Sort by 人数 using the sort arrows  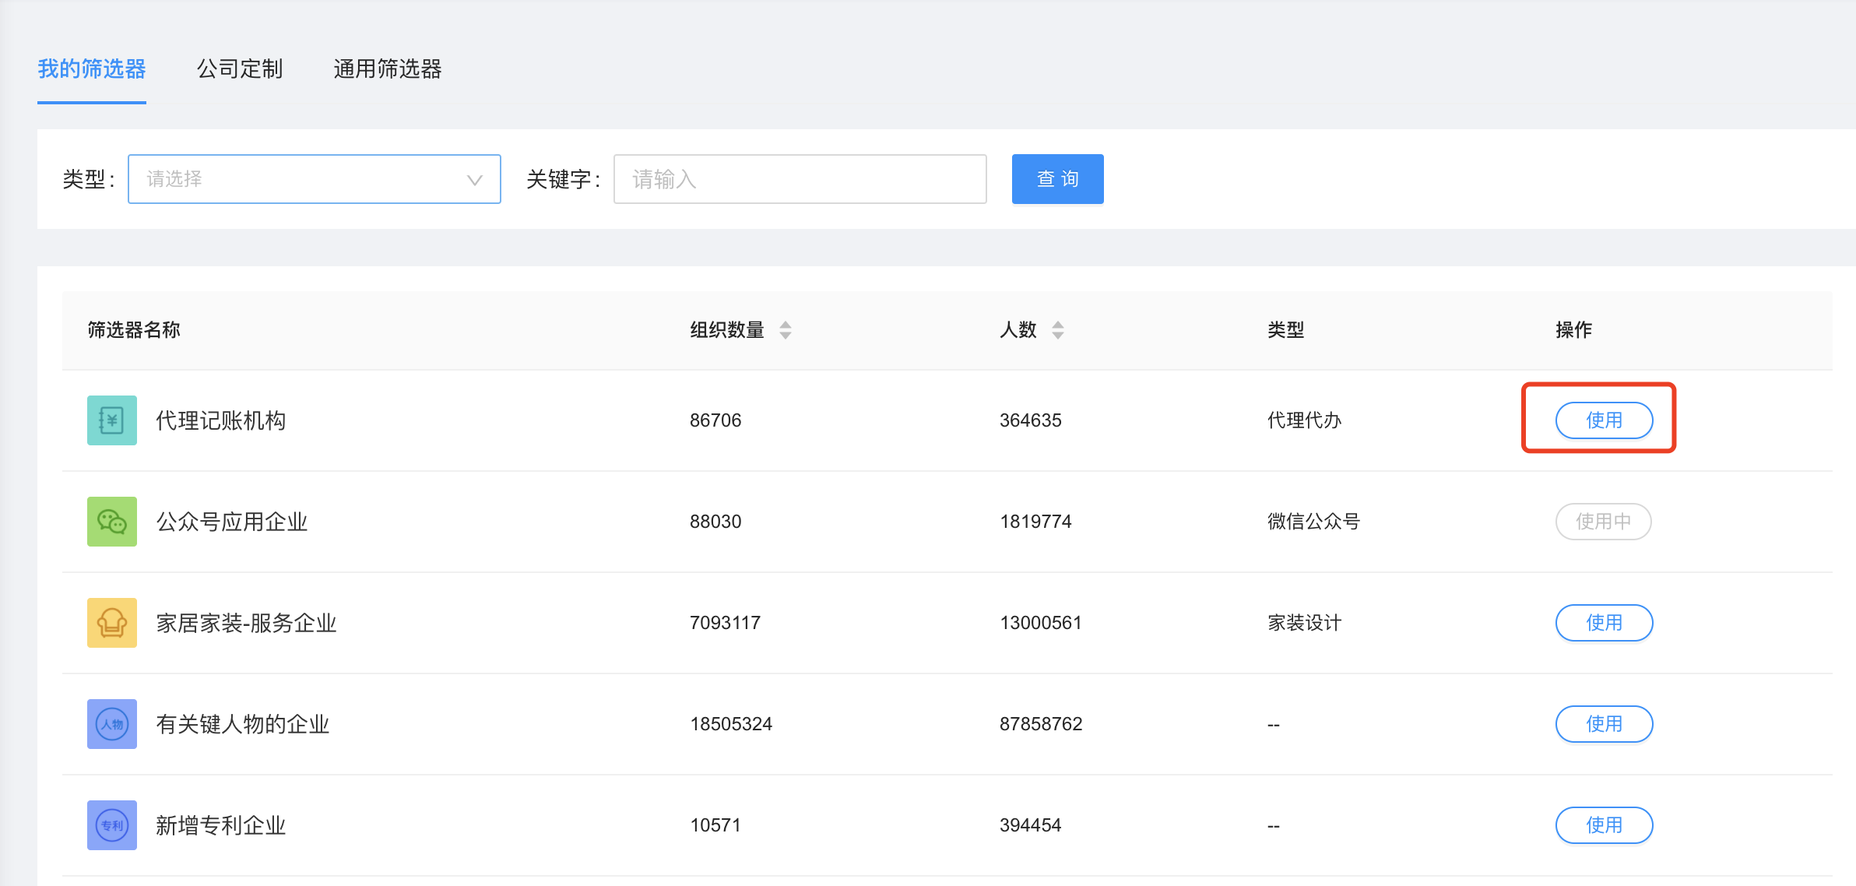pos(1057,330)
